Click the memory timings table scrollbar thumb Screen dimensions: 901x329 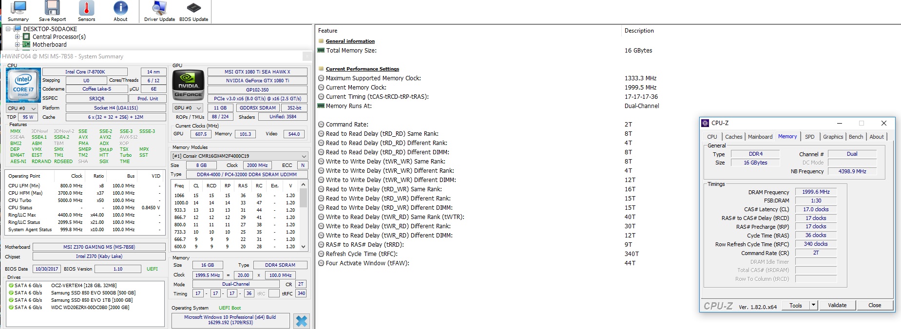(303, 198)
